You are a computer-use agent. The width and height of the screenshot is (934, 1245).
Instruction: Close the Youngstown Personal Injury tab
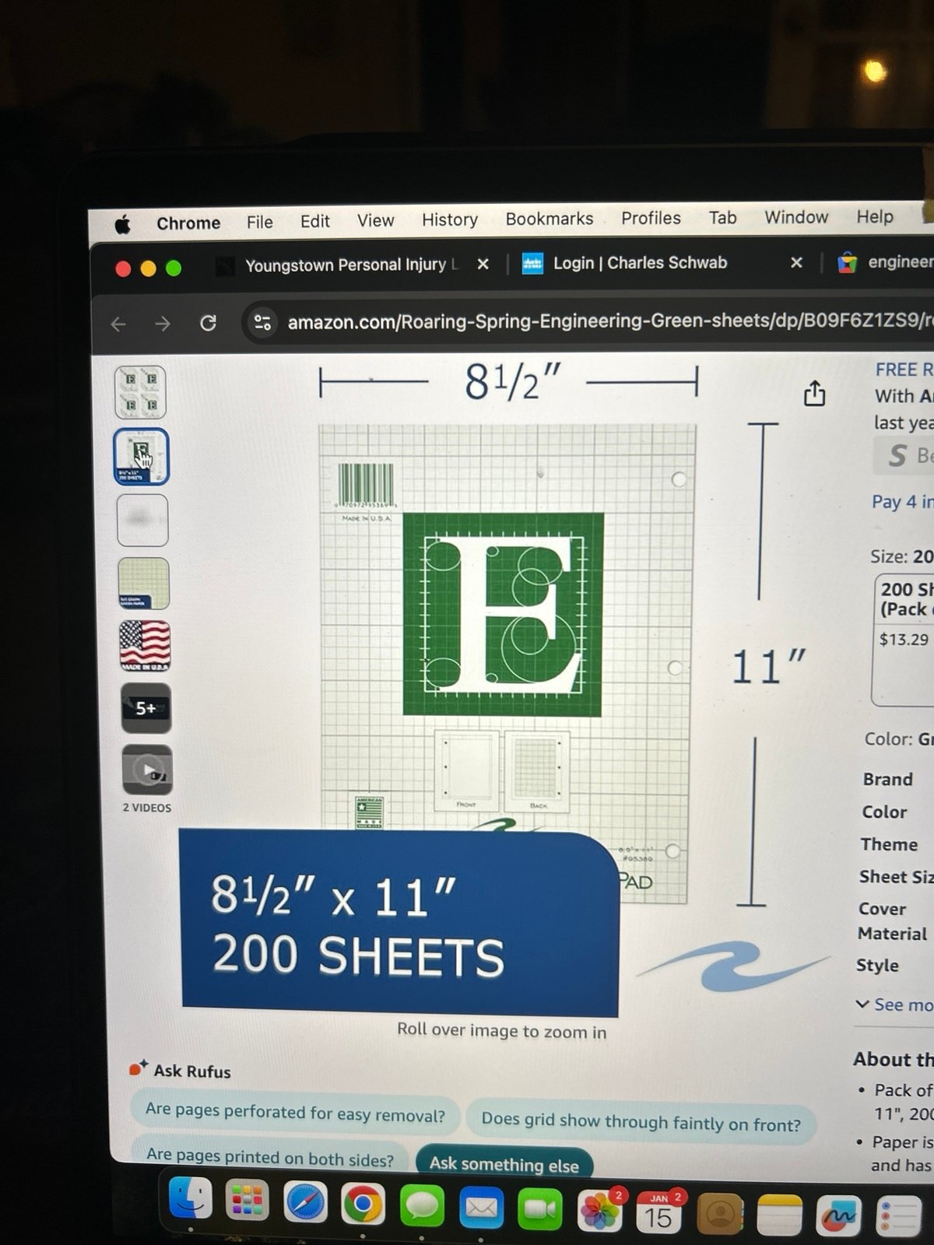point(483,265)
